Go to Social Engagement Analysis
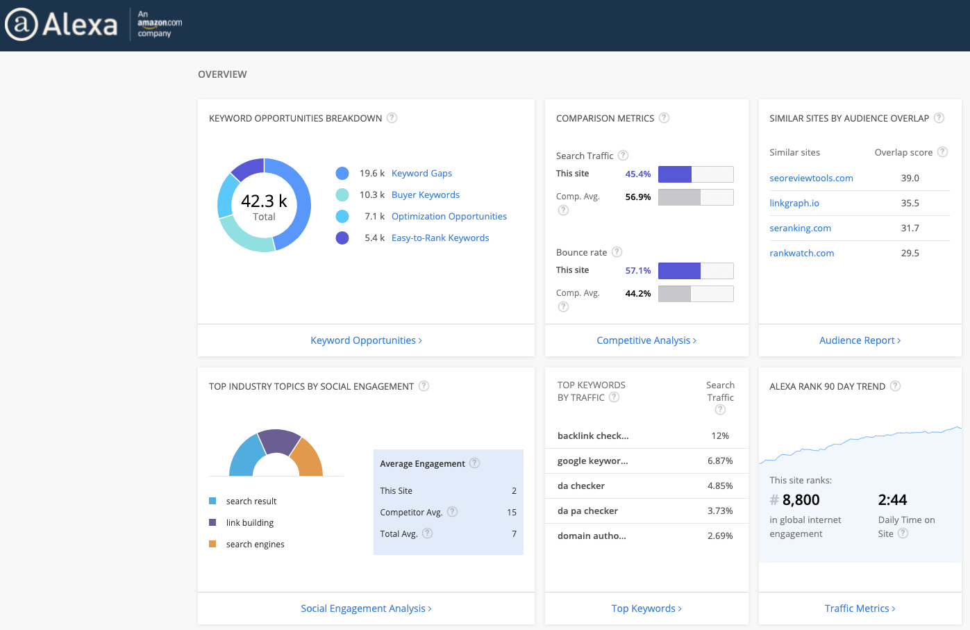970x630 pixels. click(366, 608)
